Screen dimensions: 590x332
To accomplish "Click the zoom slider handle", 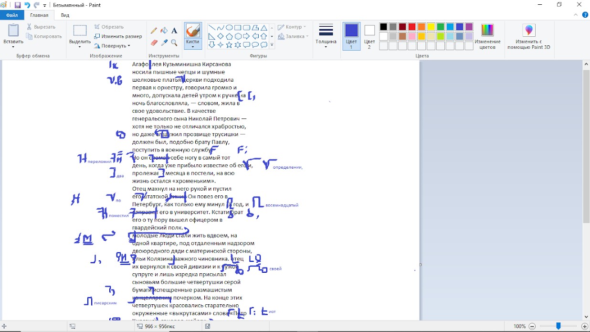I will (x=558, y=326).
